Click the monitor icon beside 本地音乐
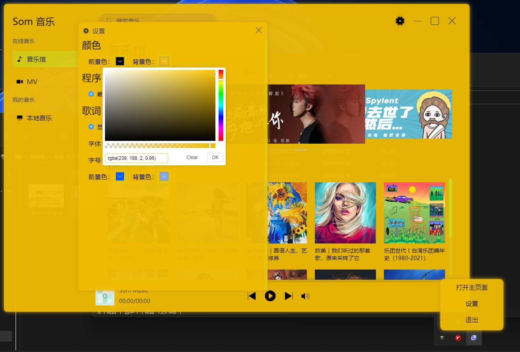This screenshot has height=352, width=520. coord(19,118)
